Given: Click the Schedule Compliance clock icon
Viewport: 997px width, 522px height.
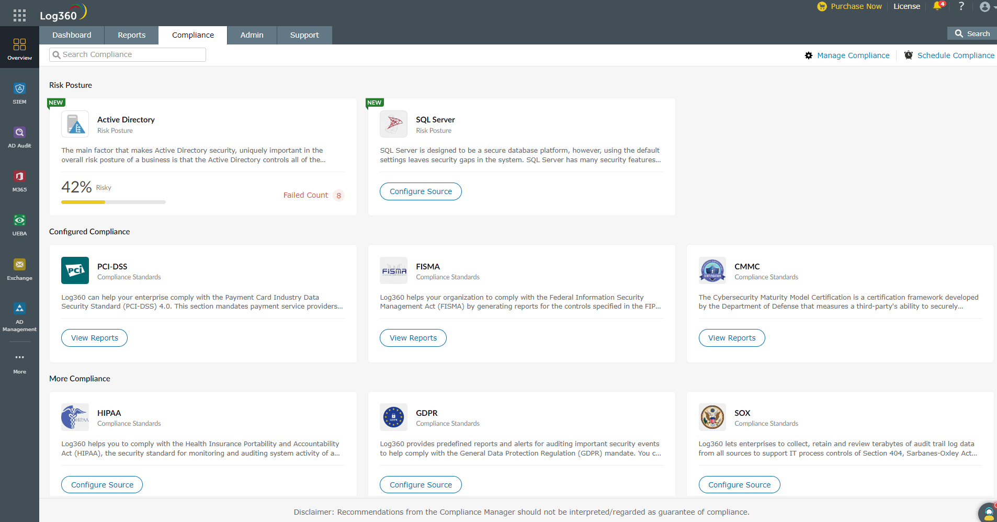Looking at the screenshot, I should pyautogui.click(x=909, y=55).
